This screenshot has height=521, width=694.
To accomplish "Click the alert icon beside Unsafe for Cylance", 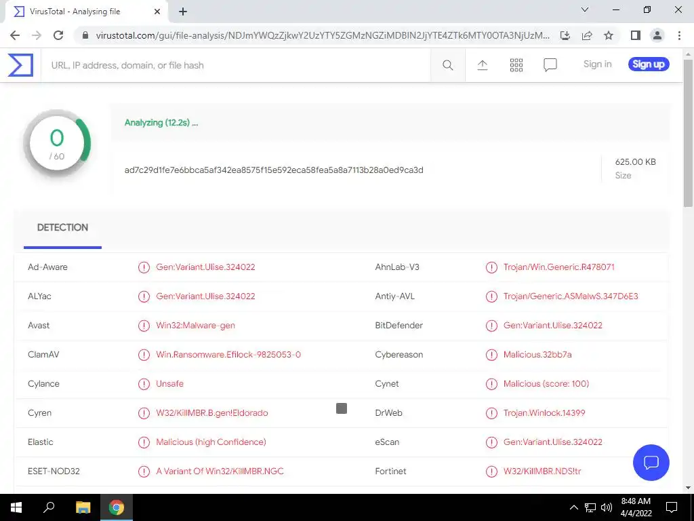I will (144, 384).
